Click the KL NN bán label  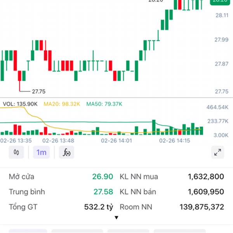138,192
